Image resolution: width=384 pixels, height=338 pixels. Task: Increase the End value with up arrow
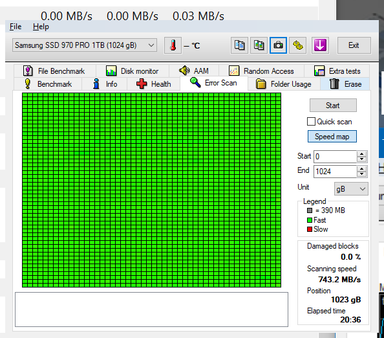point(362,168)
